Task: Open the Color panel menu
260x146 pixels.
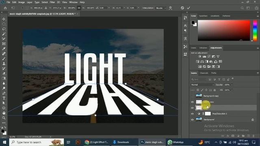Action: click(x=258, y=16)
